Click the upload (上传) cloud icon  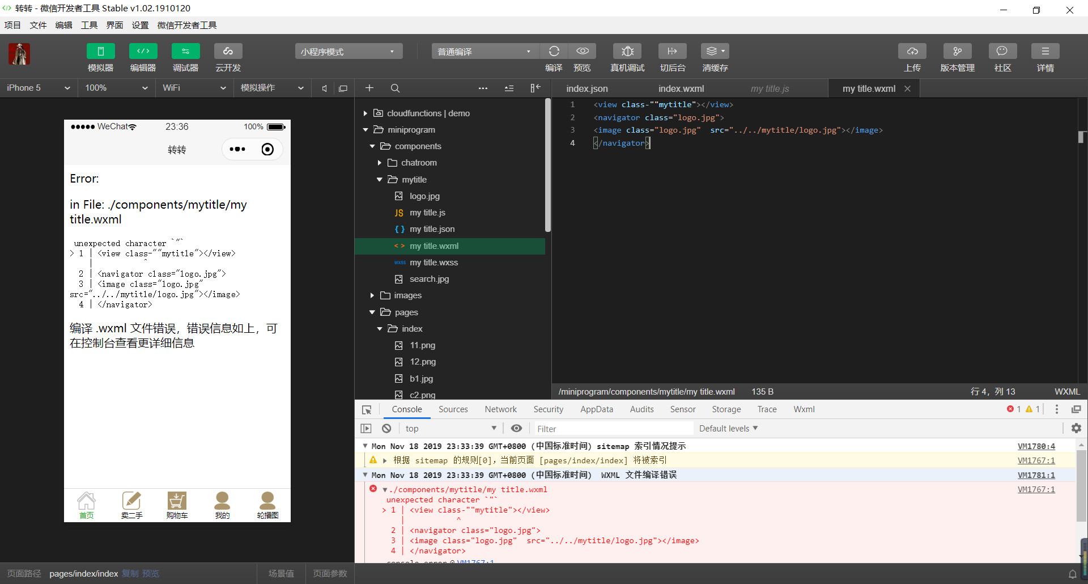(912, 52)
